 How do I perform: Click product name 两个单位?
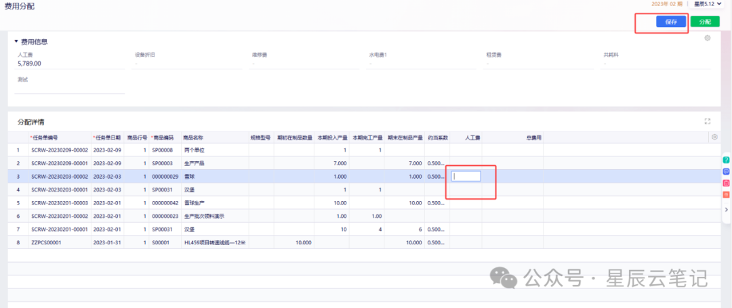(195, 150)
